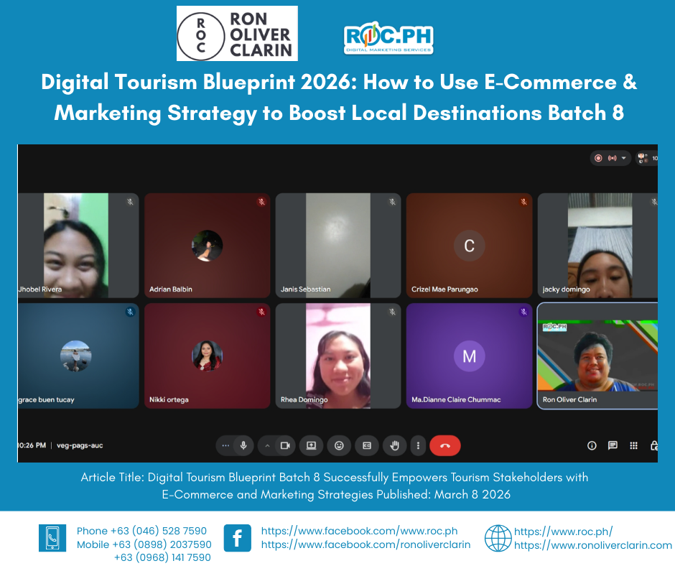Screen dimensions: 675x566
Task: Select Rhea Domingo's video tile
Action: pyautogui.click(x=338, y=356)
